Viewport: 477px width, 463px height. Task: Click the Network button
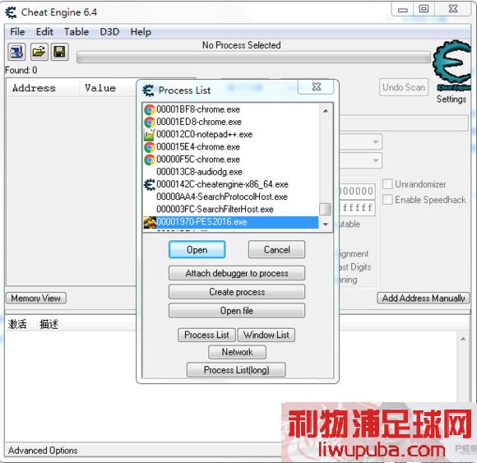coord(237,352)
